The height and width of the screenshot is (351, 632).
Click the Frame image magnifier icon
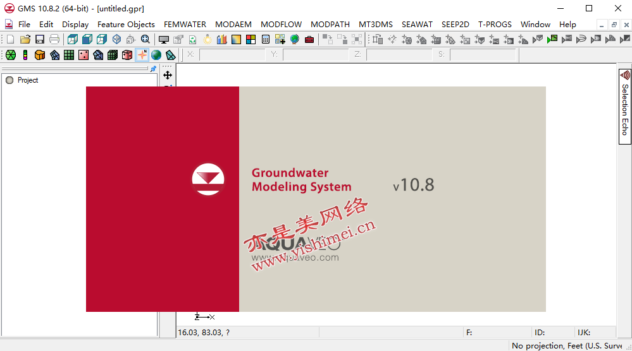click(x=146, y=39)
